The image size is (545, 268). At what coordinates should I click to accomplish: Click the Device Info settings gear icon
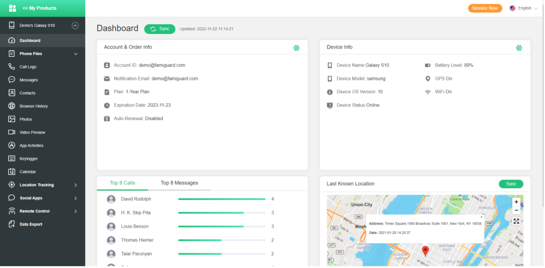coord(519,48)
